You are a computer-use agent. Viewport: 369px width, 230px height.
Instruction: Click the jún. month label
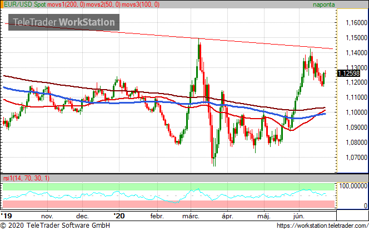(299, 216)
